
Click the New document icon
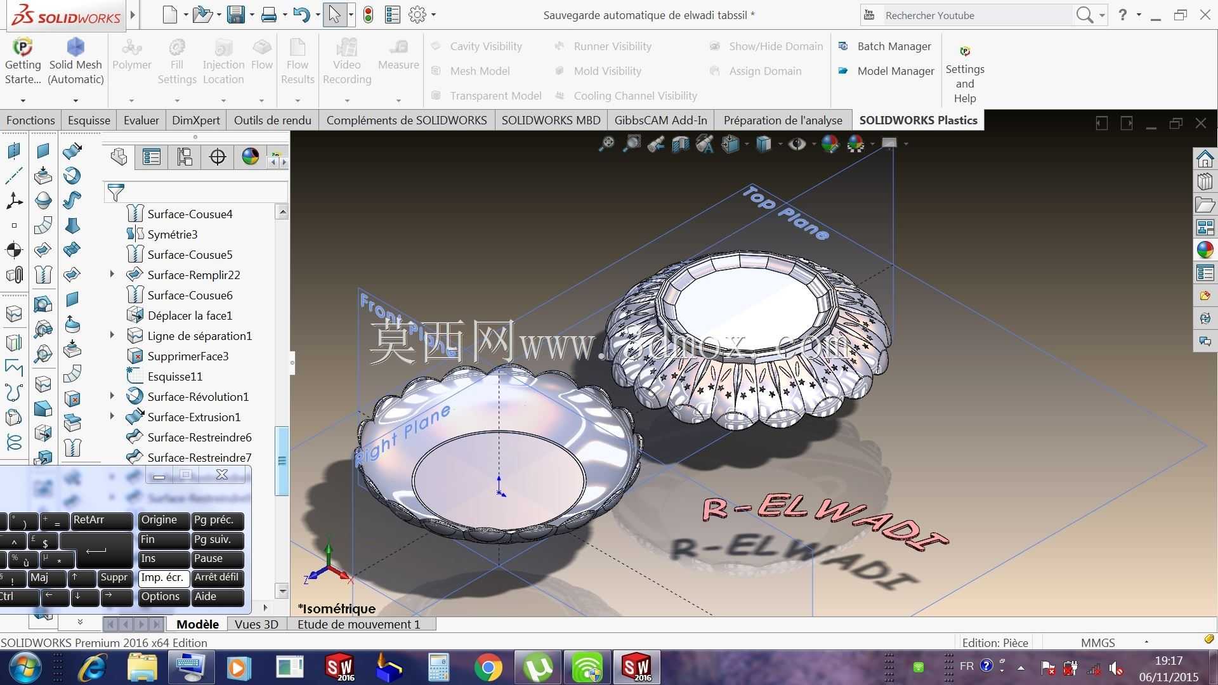pyautogui.click(x=169, y=15)
